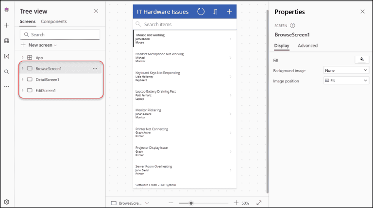This screenshot has height=208, width=373.
Task: Switch to the Components tab
Action: point(54,21)
